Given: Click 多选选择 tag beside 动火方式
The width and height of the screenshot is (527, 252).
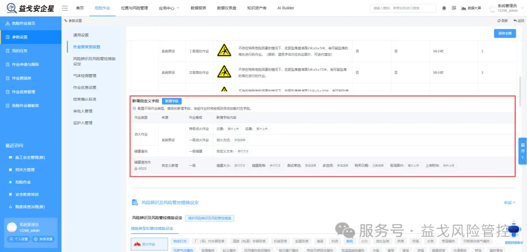Looking at the screenshot, I should pyautogui.click(x=240, y=140).
